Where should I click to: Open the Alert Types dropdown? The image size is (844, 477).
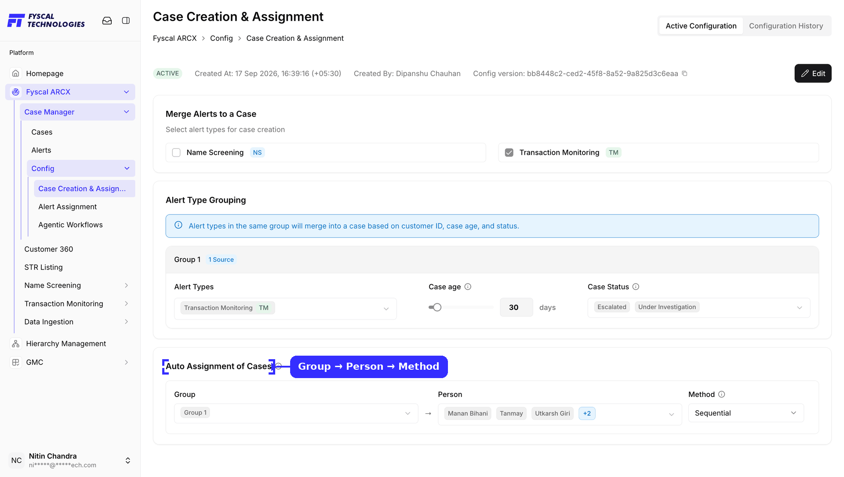[x=285, y=309]
